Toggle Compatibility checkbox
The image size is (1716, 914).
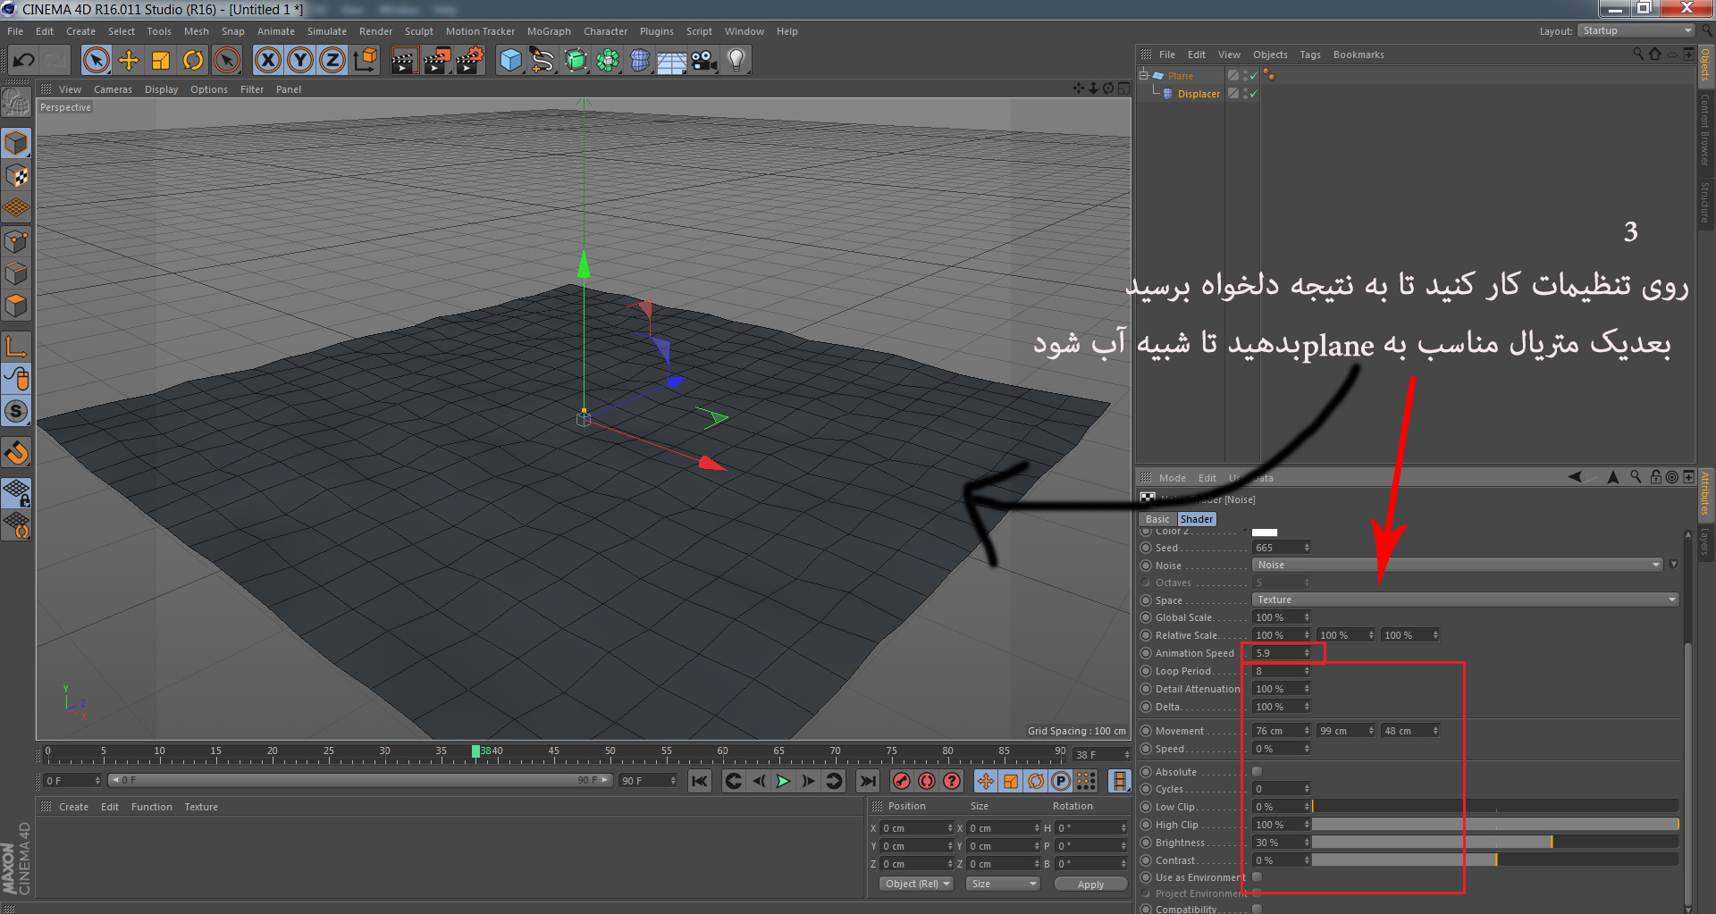coord(1258,909)
